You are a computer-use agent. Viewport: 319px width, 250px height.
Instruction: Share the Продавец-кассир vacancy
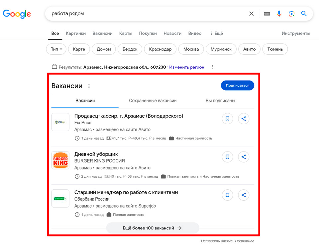pos(244,118)
